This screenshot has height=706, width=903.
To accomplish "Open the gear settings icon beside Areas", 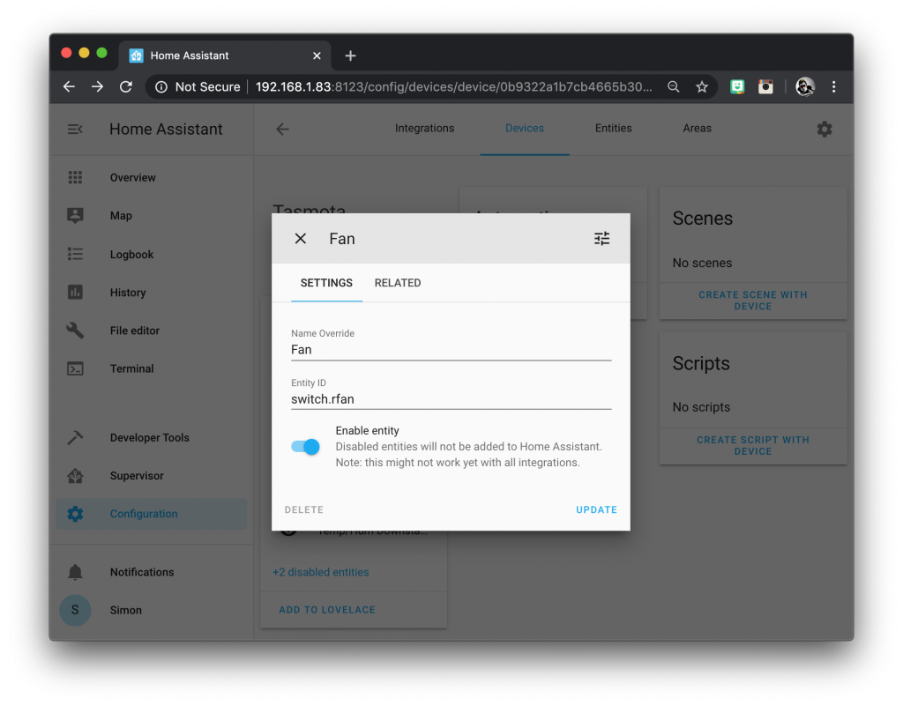I will pos(825,129).
